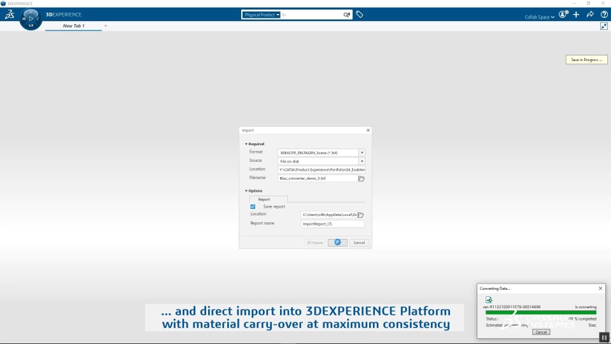Collapse the Options section

[254, 190]
